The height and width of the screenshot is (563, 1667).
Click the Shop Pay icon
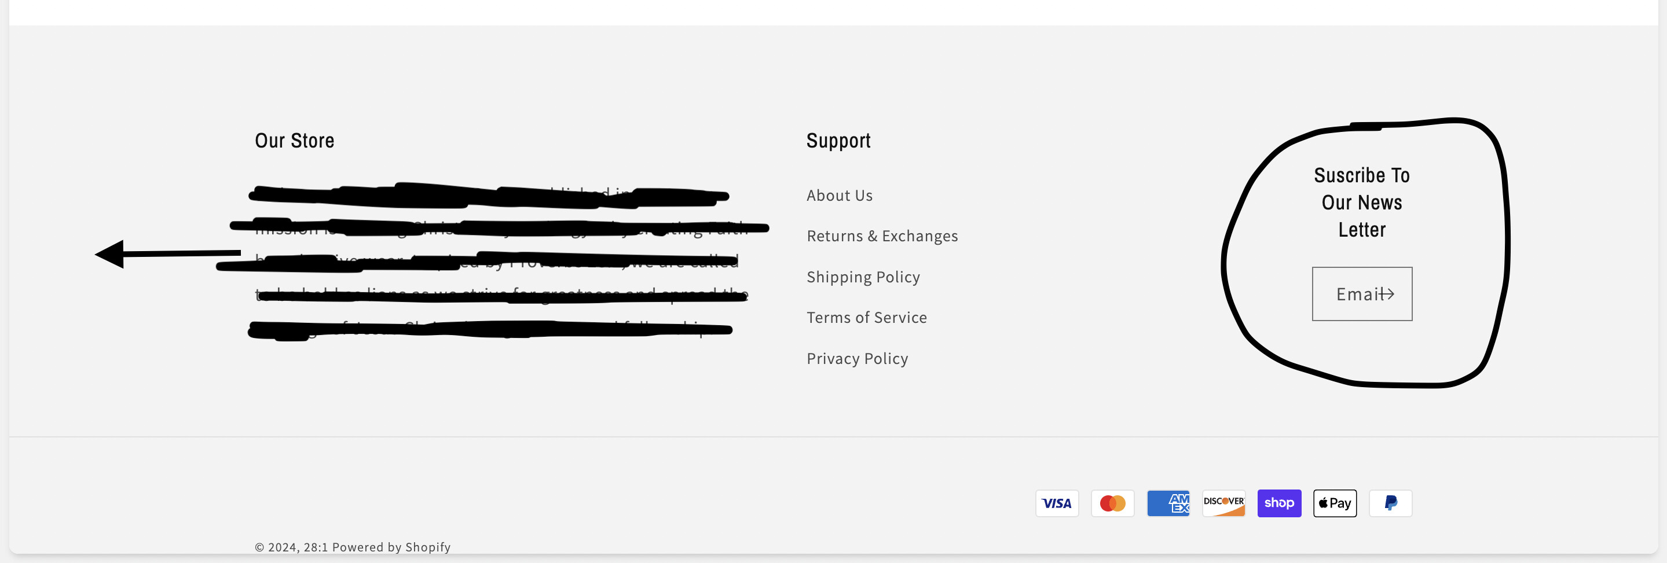[1278, 503]
